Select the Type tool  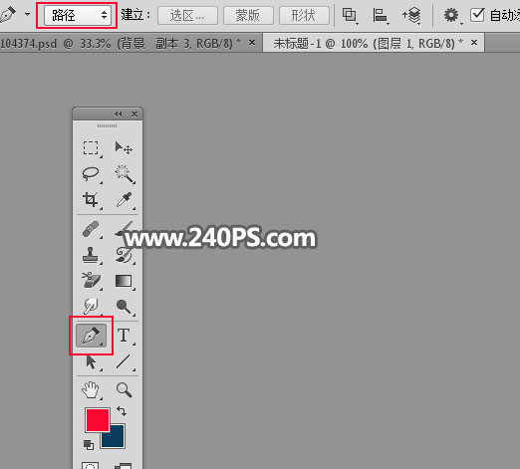(x=124, y=336)
